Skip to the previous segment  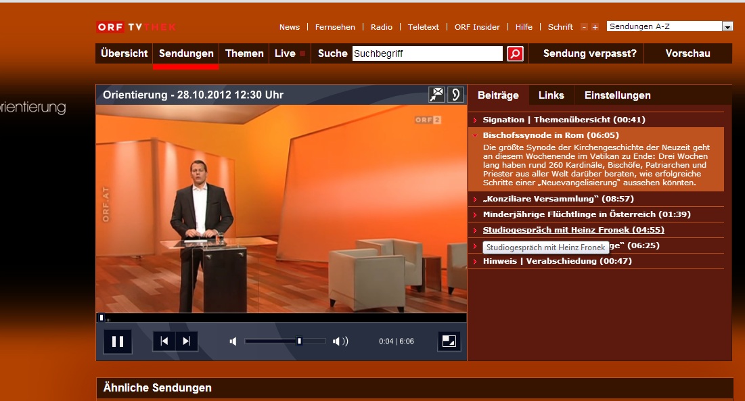(x=164, y=341)
